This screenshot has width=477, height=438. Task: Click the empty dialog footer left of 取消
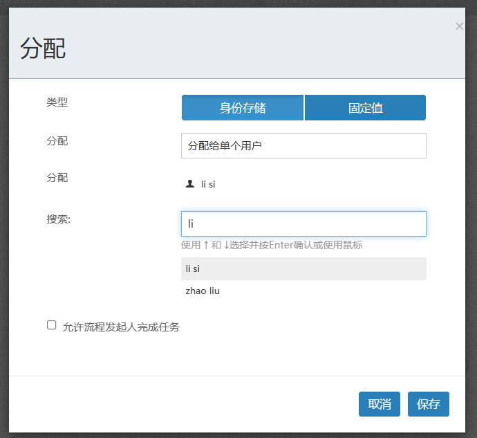(x=180, y=404)
